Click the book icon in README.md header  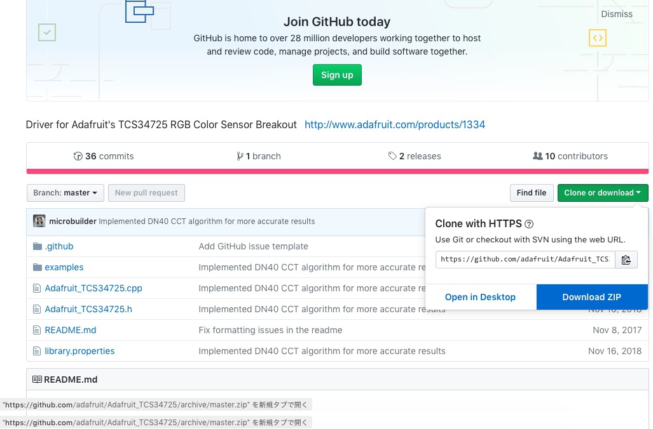coord(37,379)
